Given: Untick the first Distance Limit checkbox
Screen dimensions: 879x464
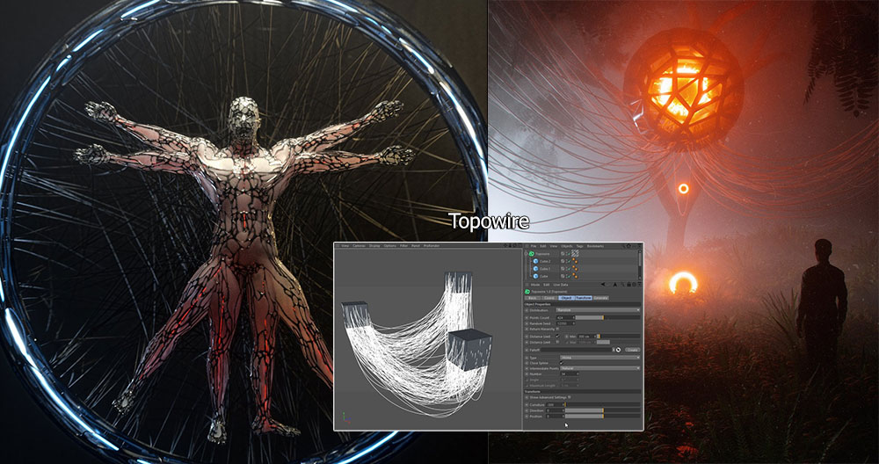Looking at the screenshot, I should [x=558, y=337].
